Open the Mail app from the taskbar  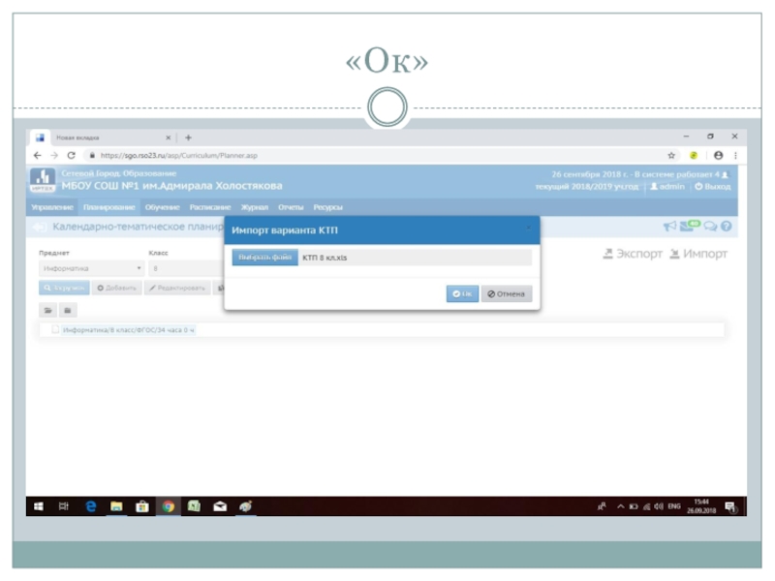coord(220,506)
